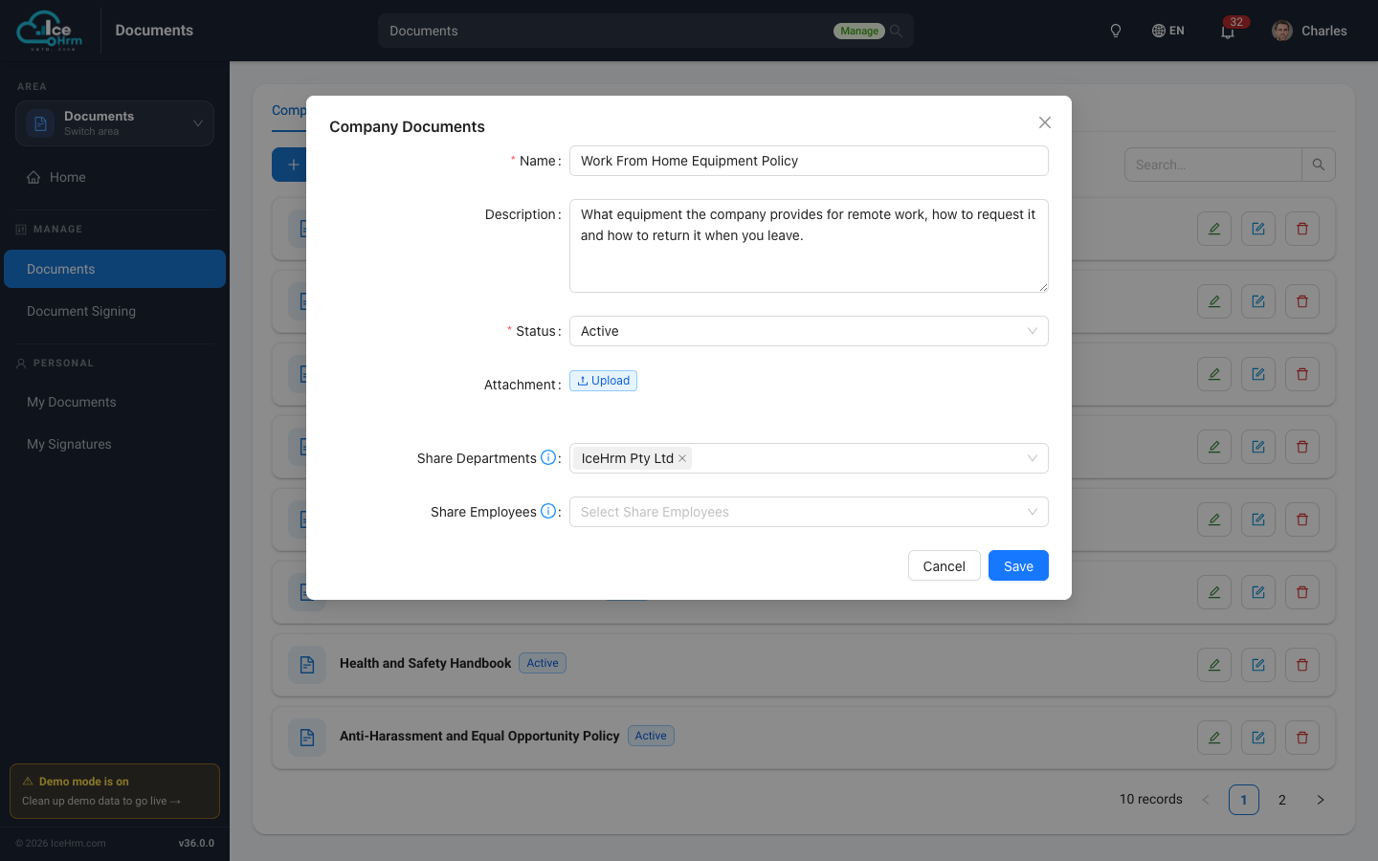
Task: Click the Anti-Harassment policy document icon
Action: [x=307, y=738]
